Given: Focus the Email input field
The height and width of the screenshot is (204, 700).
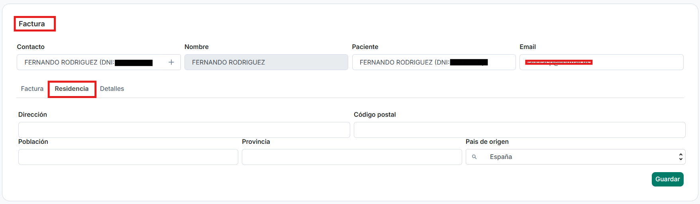Looking at the screenshot, I should pos(637,62).
